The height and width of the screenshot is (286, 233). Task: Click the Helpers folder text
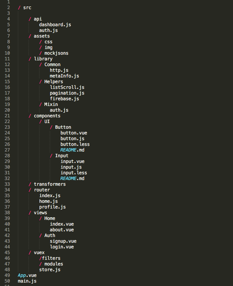(x=54, y=82)
